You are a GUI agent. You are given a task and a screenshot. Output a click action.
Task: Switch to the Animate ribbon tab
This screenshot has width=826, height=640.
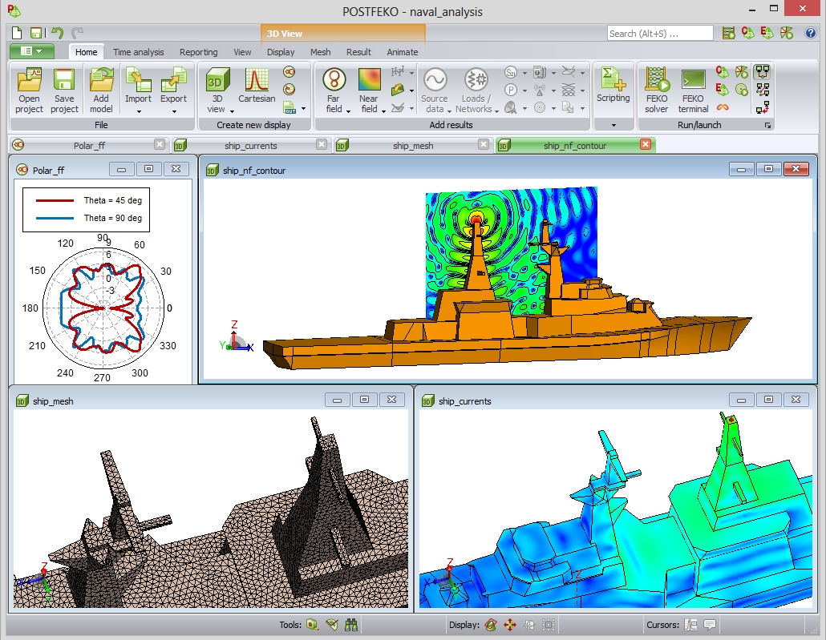[403, 52]
